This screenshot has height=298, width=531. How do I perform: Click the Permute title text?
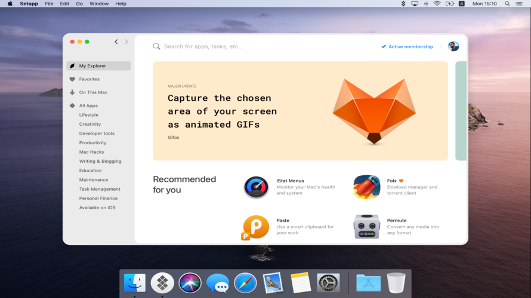pos(397,221)
